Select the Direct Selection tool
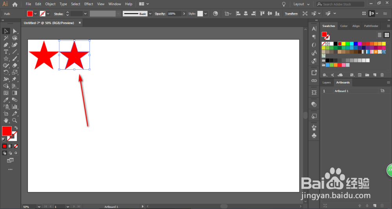 pos(15,31)
